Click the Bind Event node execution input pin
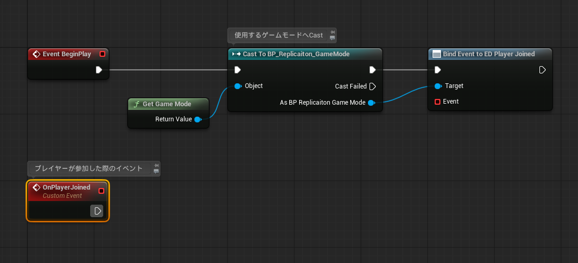The width and height of the screenshot is (578, 263). (x=438, y=70)
